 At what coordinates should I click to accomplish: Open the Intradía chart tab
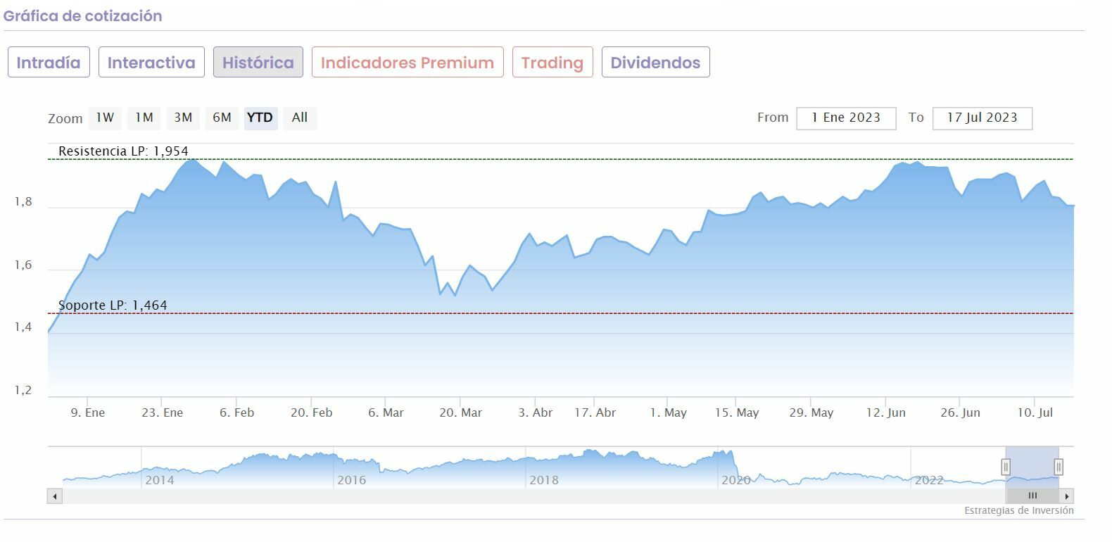tap(49, 63)
